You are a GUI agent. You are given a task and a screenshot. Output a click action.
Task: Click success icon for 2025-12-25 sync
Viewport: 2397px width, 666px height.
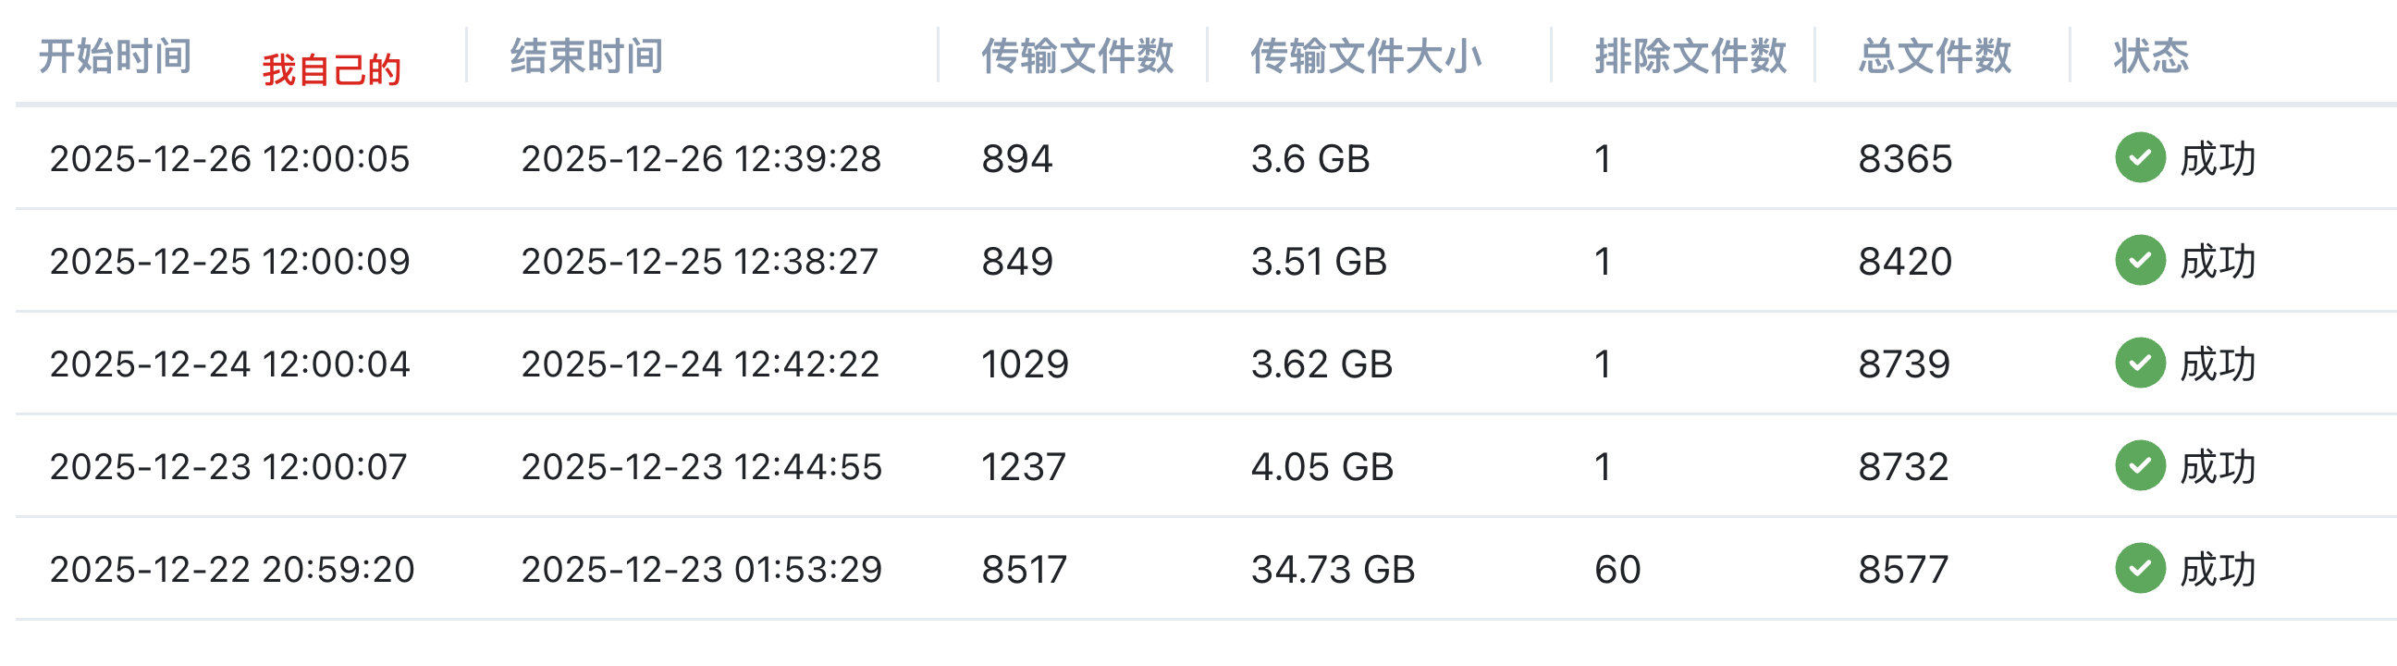pyautogui.click(x=2139, y=261)
